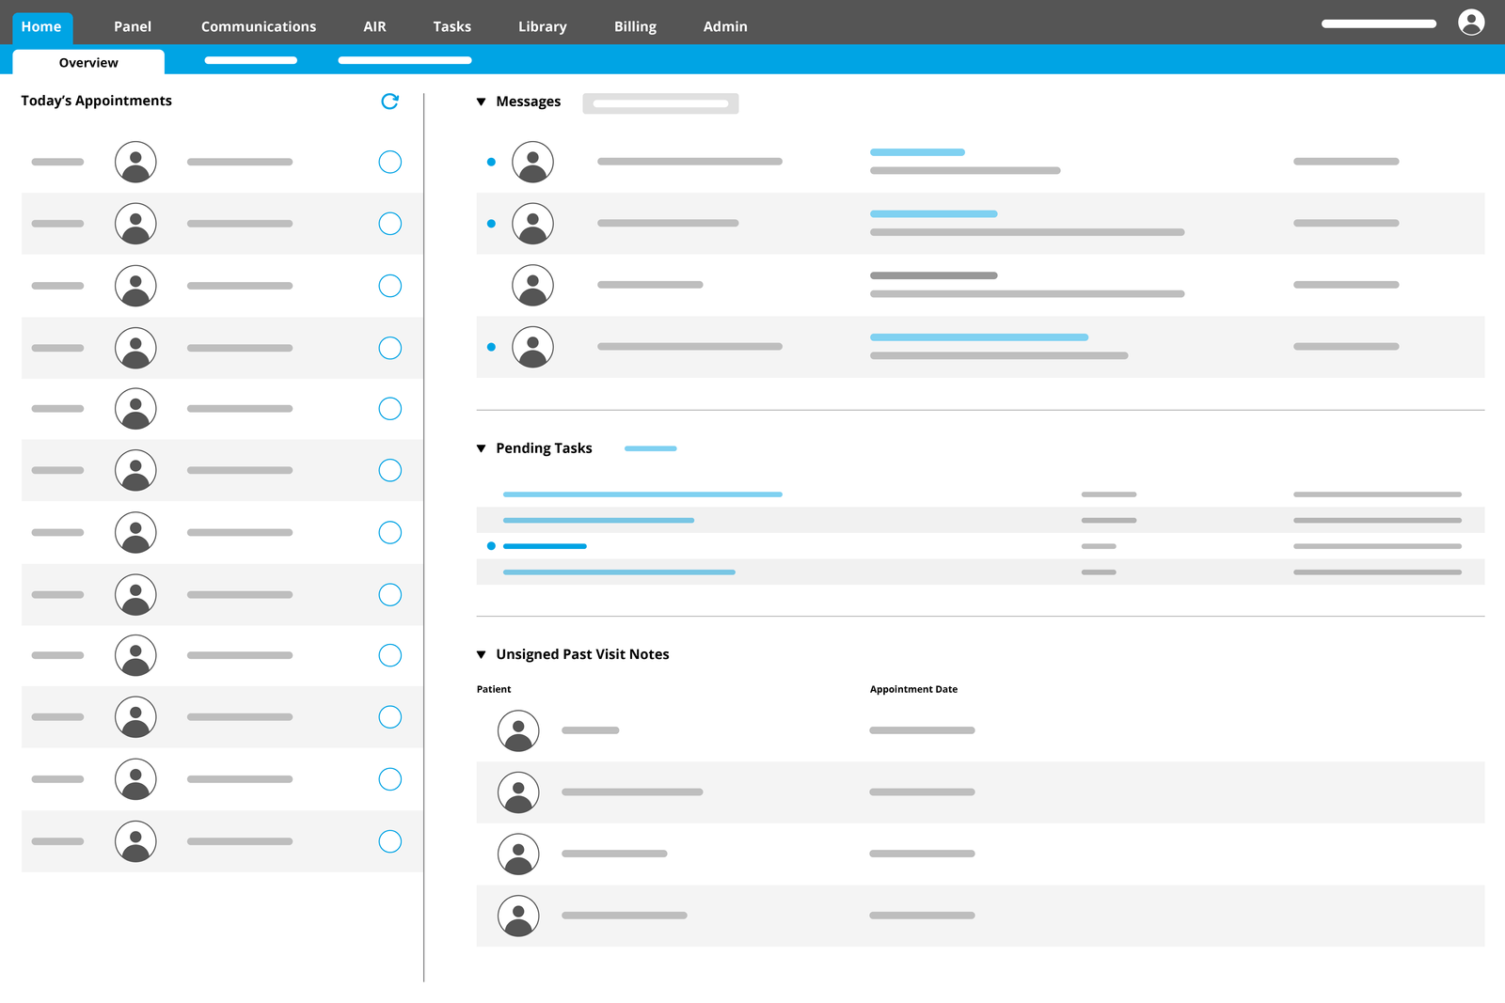
Task: Click the filter pill next to the Messages heading
Action: tap(660, 103)
